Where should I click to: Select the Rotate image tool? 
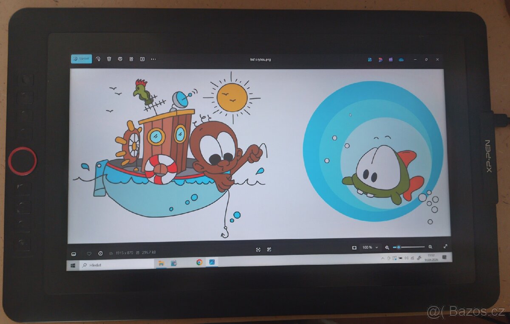(x=98, y=59)
